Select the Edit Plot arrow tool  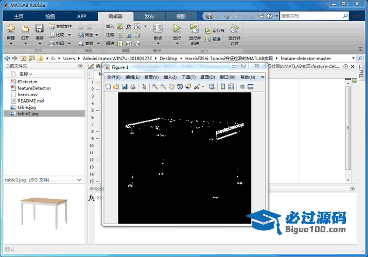pyautogui.click(x=145, y=87)
